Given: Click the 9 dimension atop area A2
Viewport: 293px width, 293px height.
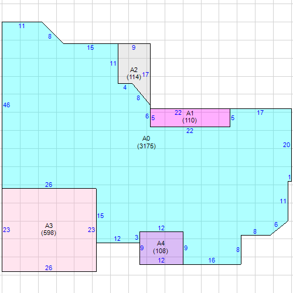Looking at the screenshot, I should pyautogui.click(x=134, y=47).
